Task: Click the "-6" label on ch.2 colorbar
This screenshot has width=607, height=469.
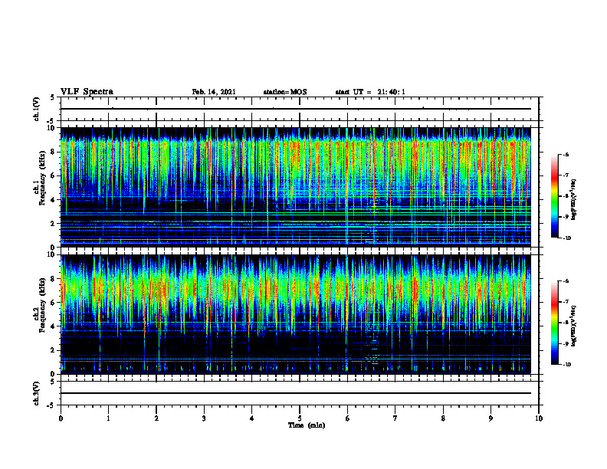Action: pos(566,281)
